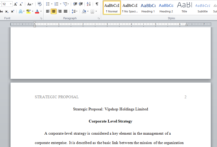Click the Corporate Level Strategy heading
Image resolution: width=217 pixels, height=147 pixels.
pos(111,121)
